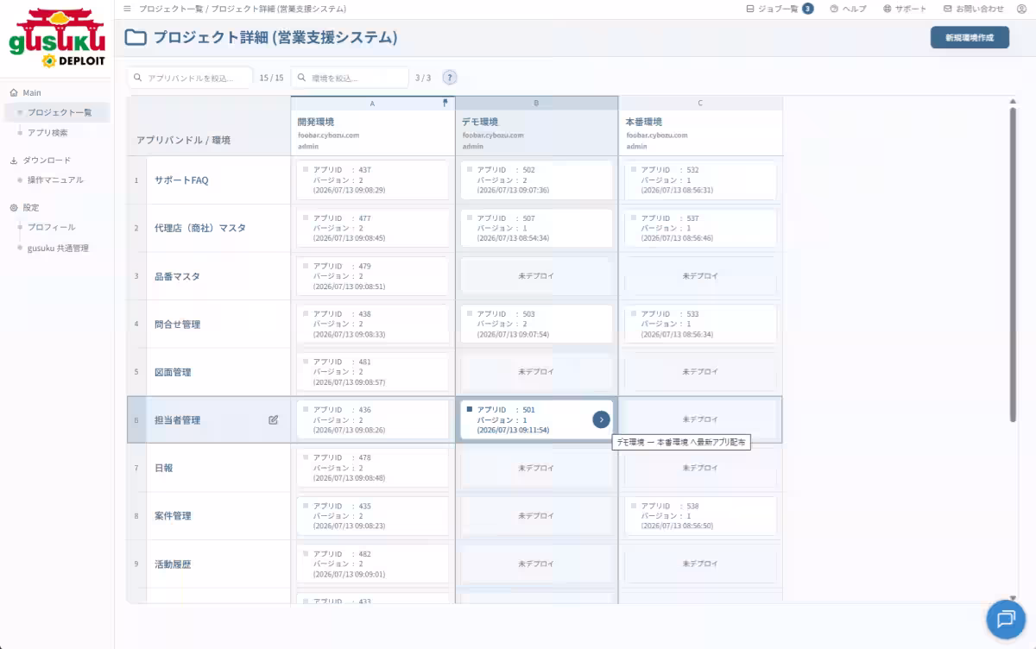This screenshot has width=1036, height=649.
Task: Click the selection square on app ID 437 card
Action: 306,169
